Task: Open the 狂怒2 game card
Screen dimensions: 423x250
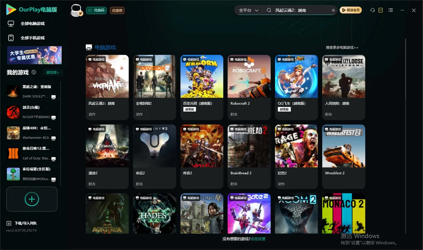Action: tap(296, 157)
